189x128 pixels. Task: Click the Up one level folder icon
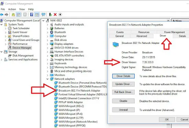(x=13, y=15)
